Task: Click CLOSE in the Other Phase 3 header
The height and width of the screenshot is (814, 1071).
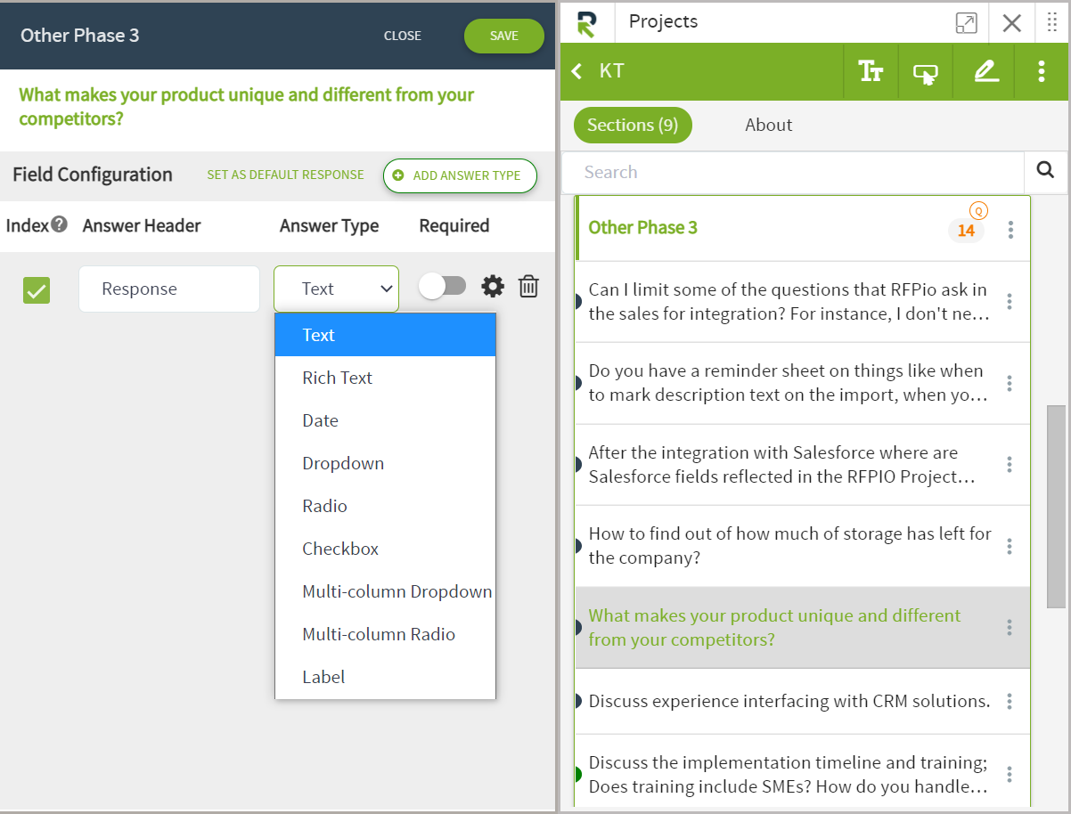Action: [x=403, y=36]
